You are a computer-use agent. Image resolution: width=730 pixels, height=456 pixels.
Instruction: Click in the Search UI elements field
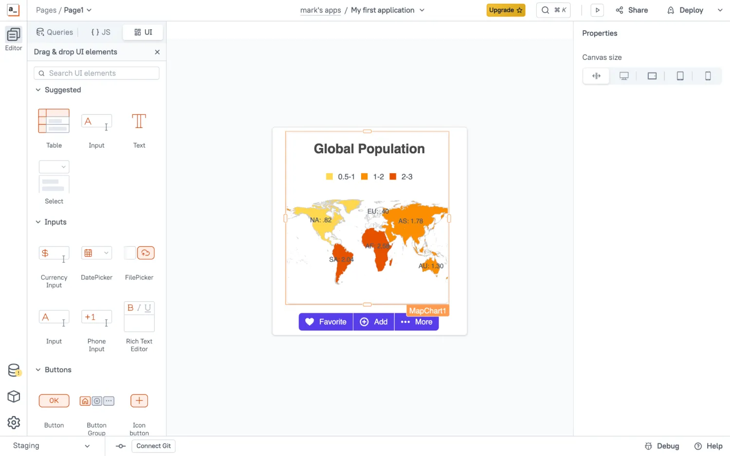pos(96,73)
